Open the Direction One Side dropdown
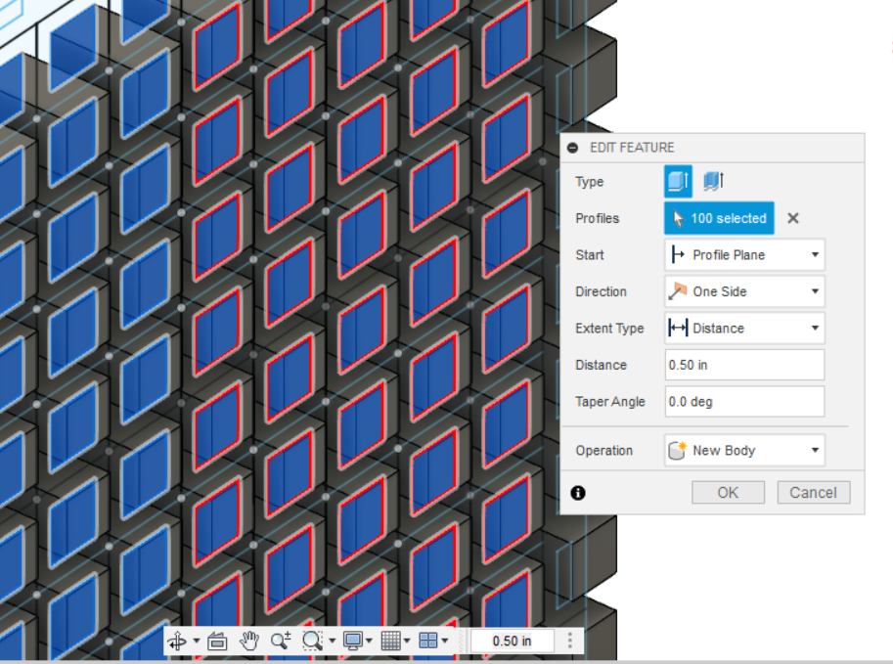The height and width of the screenshot is (664, 893). pos(744,291)
